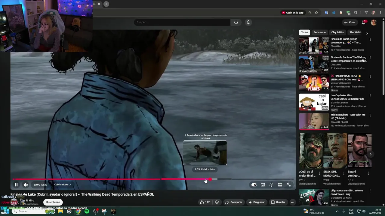Open a new browser tab with plus
385x216 pixels.
point(106,4)
